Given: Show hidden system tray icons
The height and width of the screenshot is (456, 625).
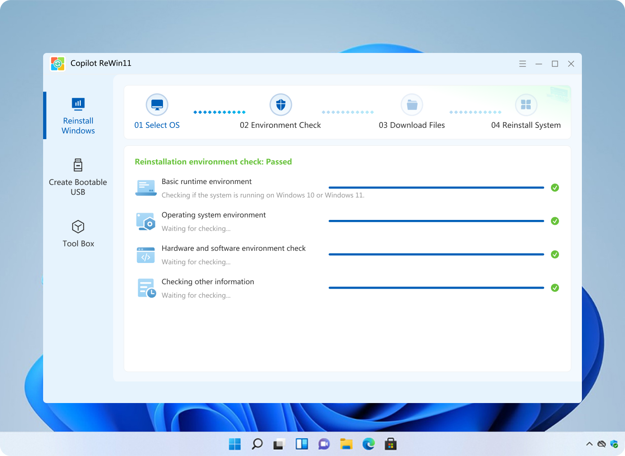Looking at the screenshot, I should pyautogui.click(x=589, y=444).
